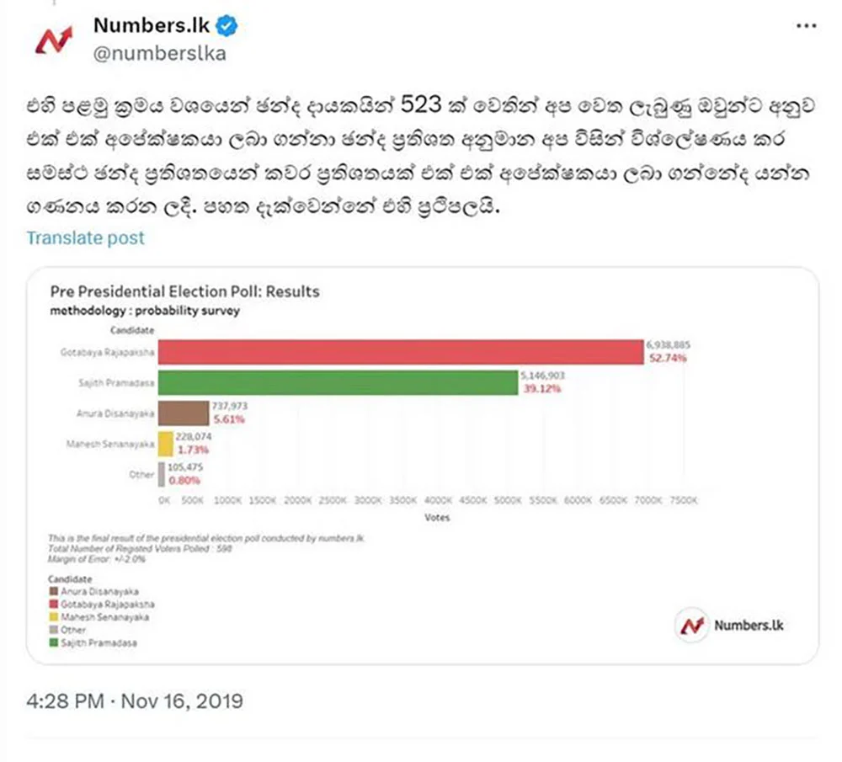Select Gotabaya Rajapaksha red legend swatch
This screenshot has height=762, width=842.
coord(54,604)
